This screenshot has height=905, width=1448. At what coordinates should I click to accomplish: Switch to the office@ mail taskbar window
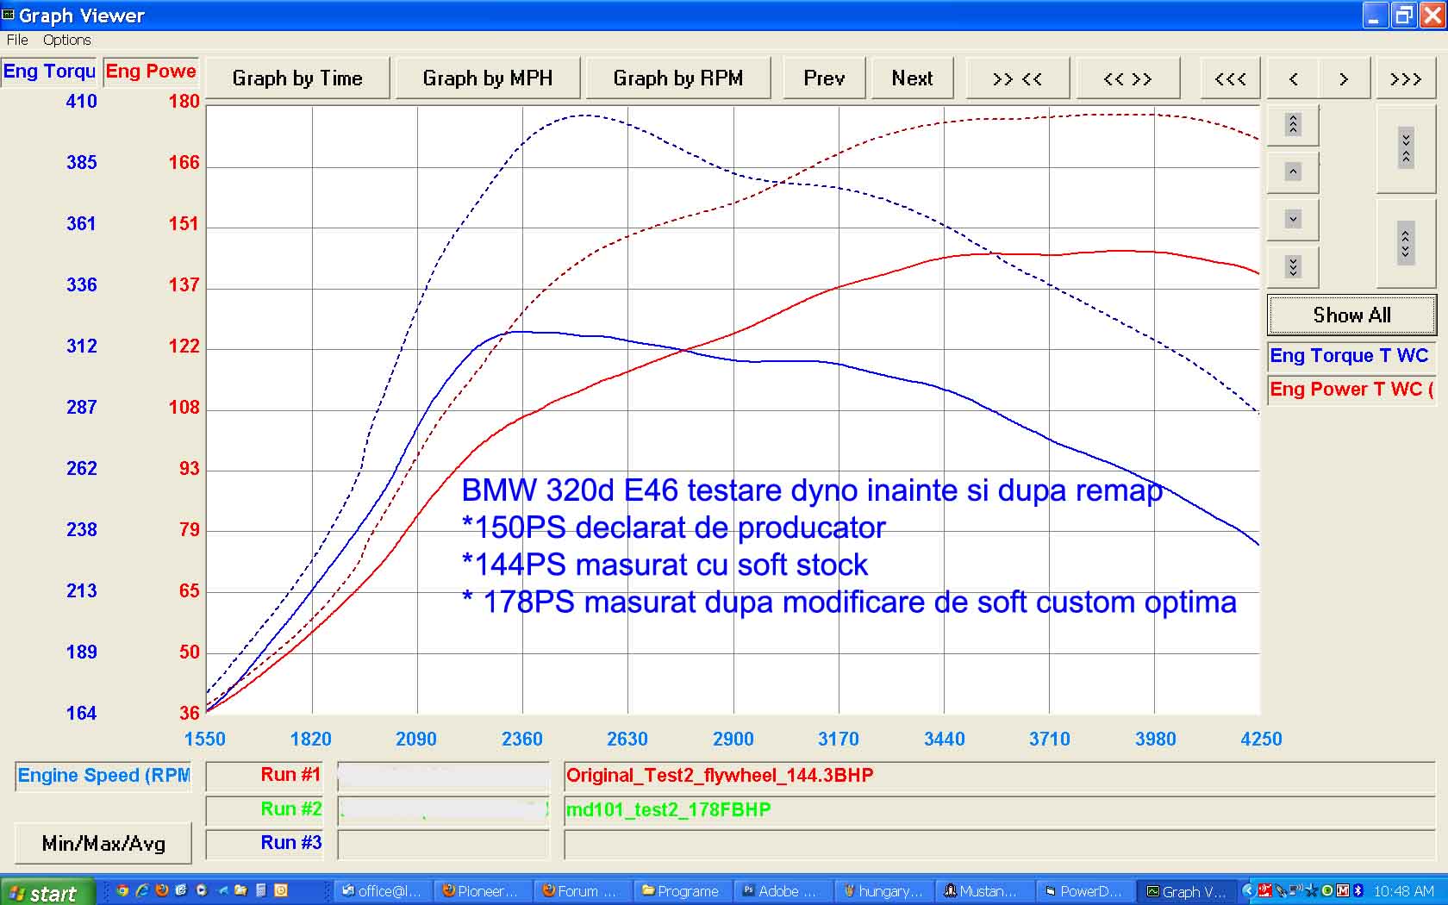coord(384,891)
